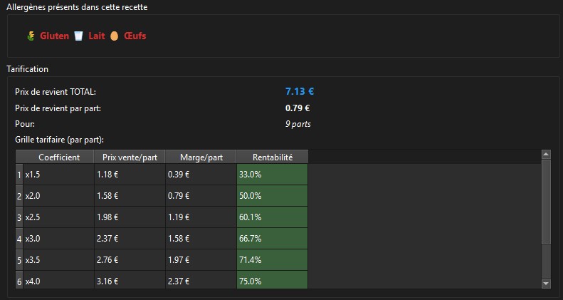Click the scrollbar up arrow of pricing grid
This screenshot has width=563, height=300.
546,154
